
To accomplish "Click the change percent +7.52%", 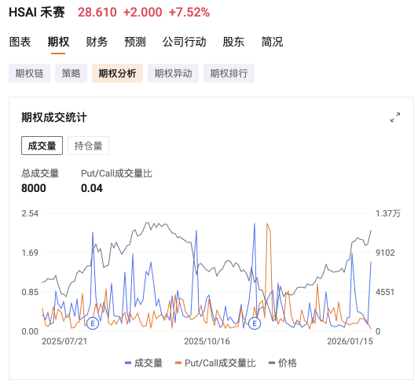I will coord(189,13).
